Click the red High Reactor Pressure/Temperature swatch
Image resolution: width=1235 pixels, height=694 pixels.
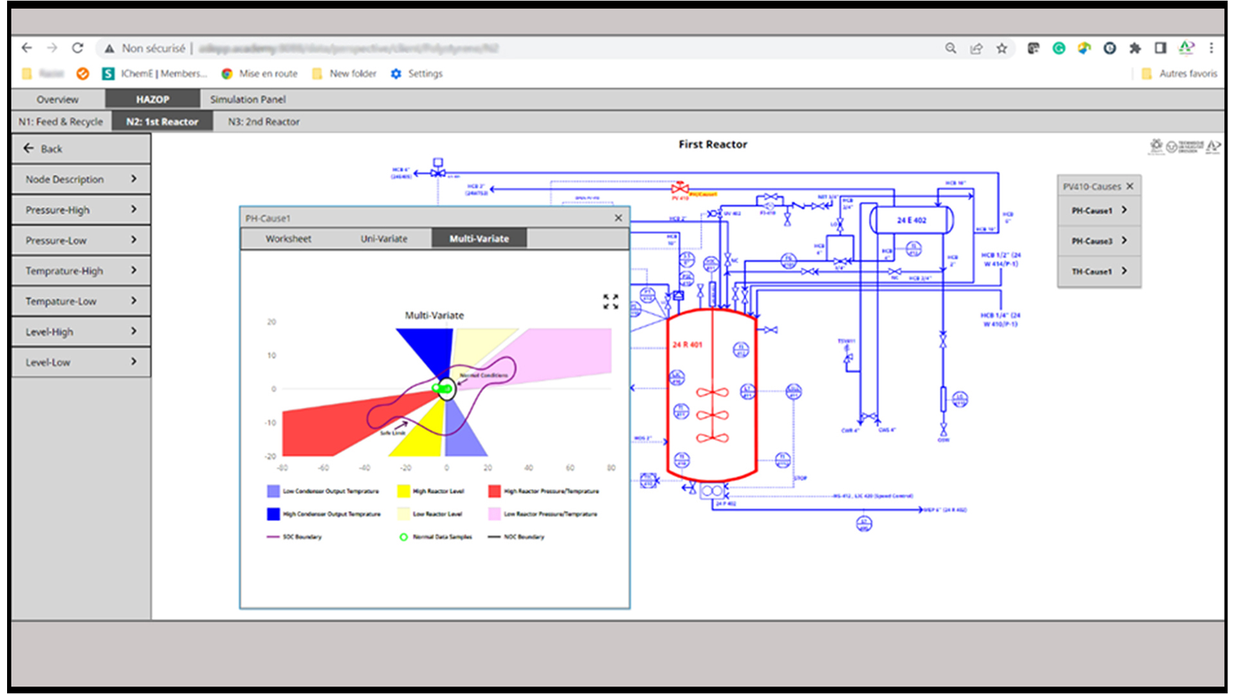click(x=493, y=490)
